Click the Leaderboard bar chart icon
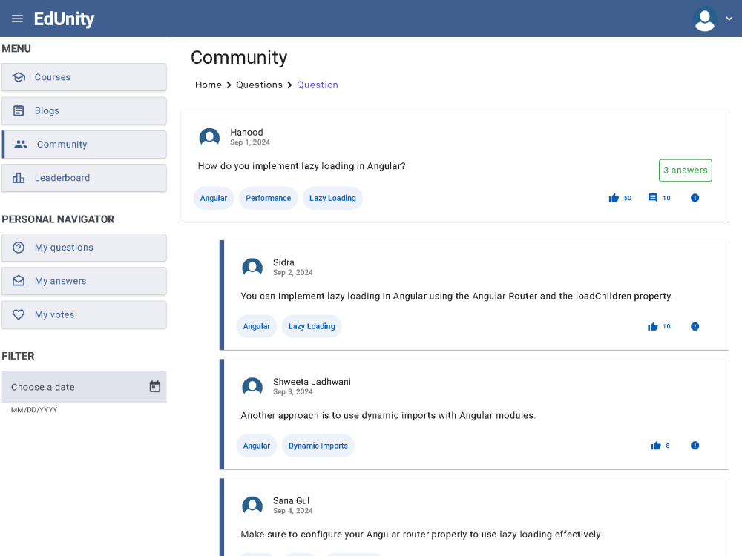Screen dimensions: 742x556 tap(19, 178)
